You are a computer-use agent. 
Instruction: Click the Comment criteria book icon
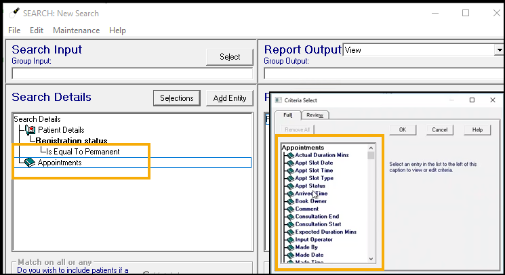289,209
